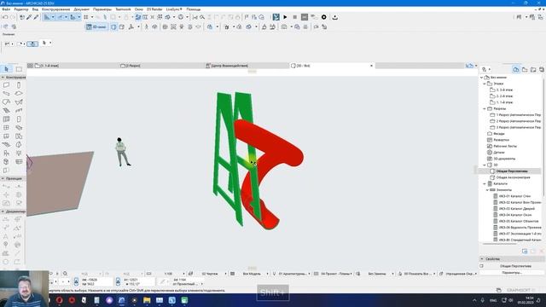Click the Play button in toolbar
Image resolution: width=546 pixels, height=307 pixels.
(285, 17)
